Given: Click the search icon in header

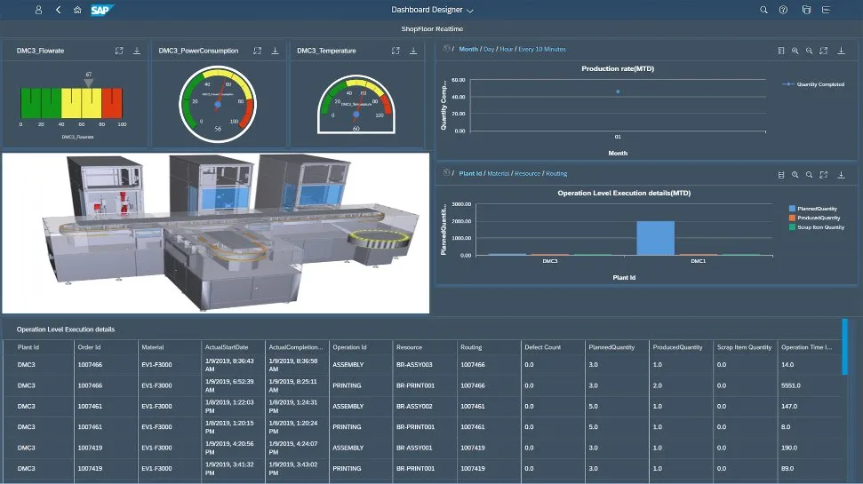Looking at the screenshot, I should pyautogui.click(x=763, y=10).
